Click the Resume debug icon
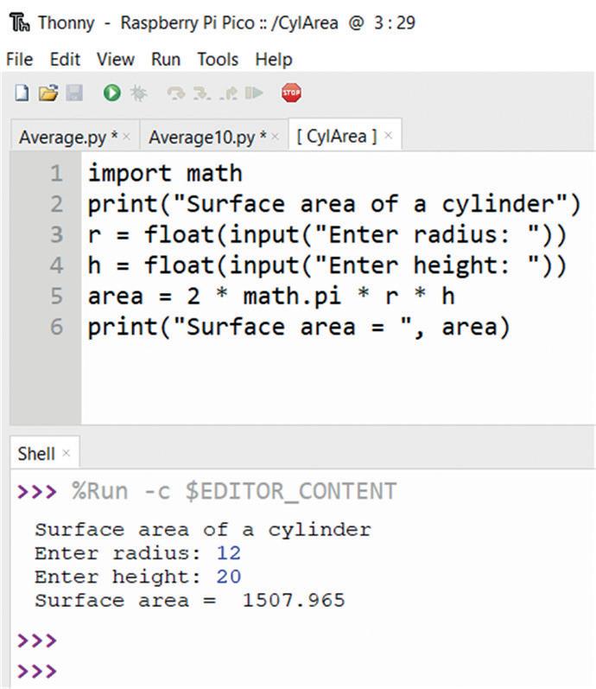 coord(254,93)
